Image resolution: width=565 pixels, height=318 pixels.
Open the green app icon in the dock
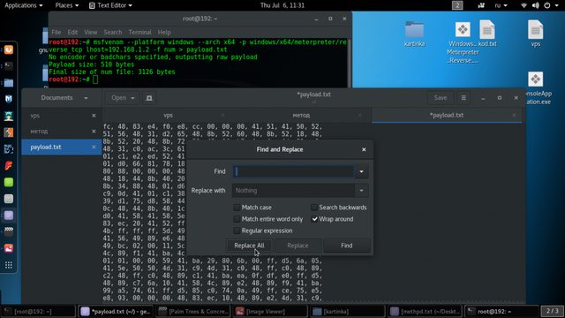[x=9, y=182]
